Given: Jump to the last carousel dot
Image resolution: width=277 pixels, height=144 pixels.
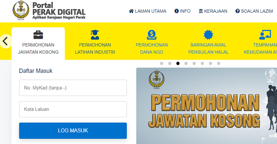Looking at the screenshot, I should click(x=219, y=63).
